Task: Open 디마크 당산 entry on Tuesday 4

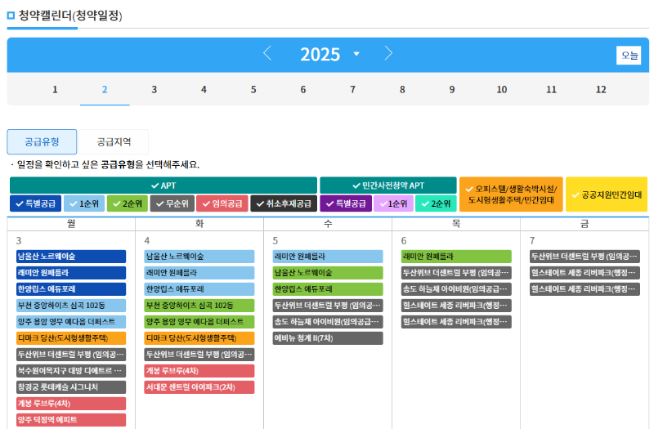Action: tap(199, 338)
